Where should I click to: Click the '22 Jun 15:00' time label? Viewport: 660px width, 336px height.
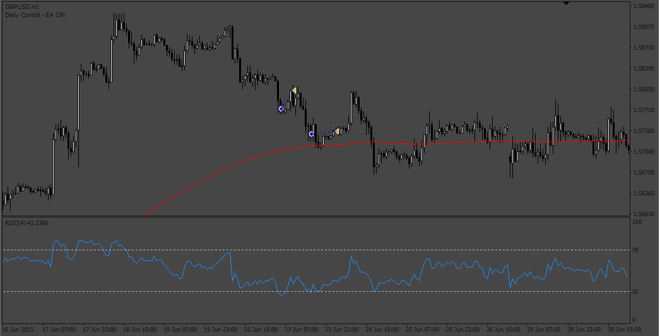pos(261,330)
